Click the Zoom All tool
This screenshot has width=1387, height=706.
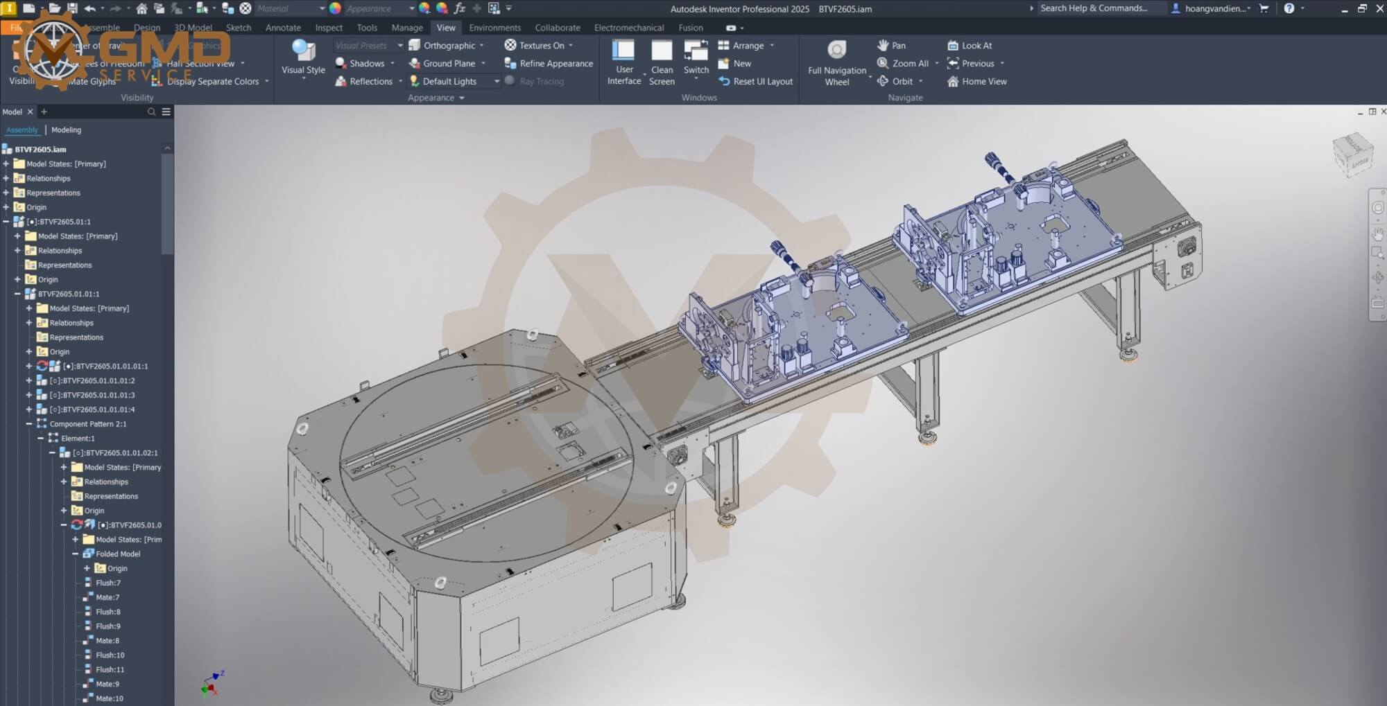903,63
